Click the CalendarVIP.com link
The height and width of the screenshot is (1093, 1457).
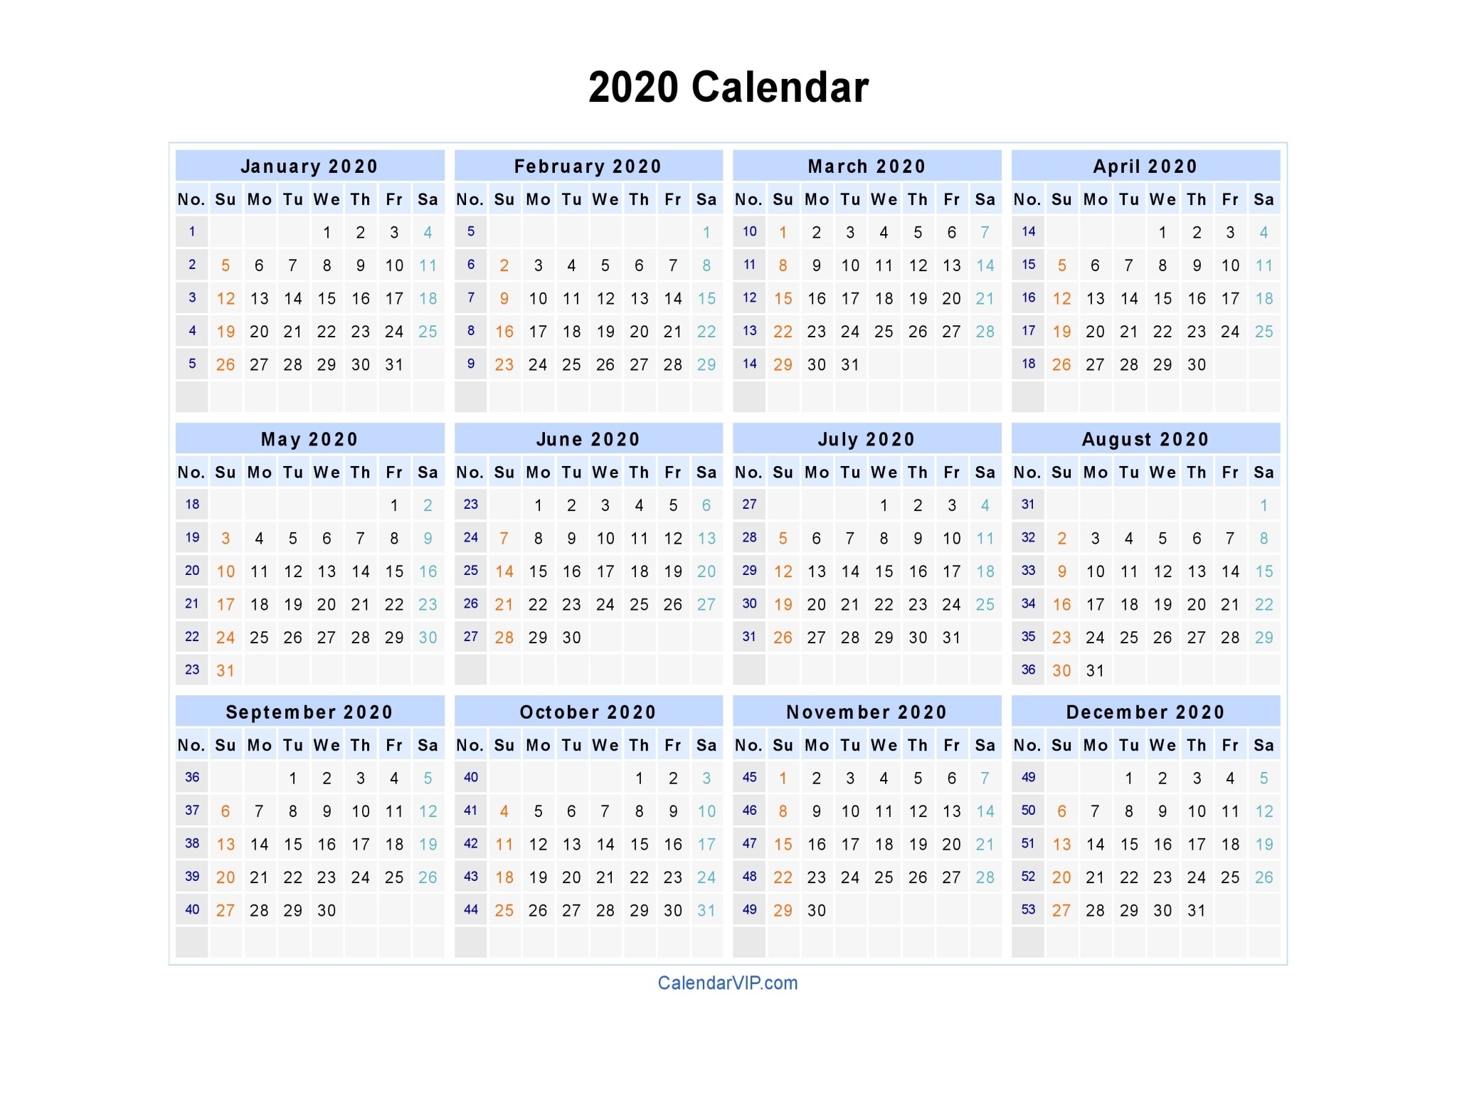[x=727, y=984]
